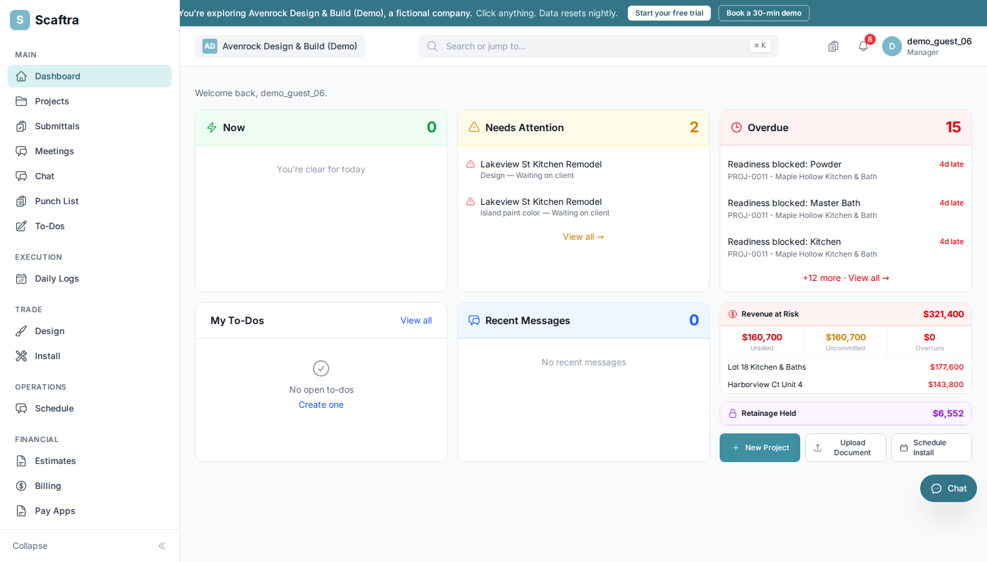
Task: Click the $160,700 Unbilled value
Action: click(x=762, y=337)
